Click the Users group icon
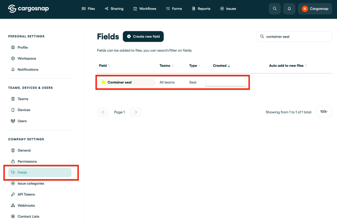337x223 pixels. coord(13,121)
